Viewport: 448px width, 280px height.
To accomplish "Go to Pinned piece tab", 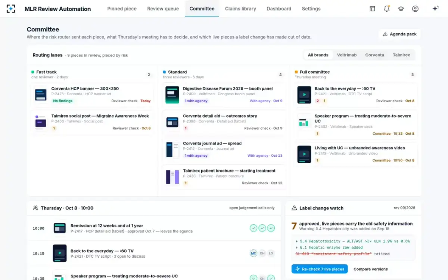I will click(122, 9).
